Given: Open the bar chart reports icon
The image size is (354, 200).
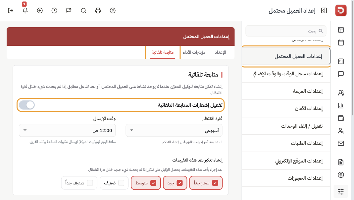Looking at the screenshot, I should coord(341,105).
